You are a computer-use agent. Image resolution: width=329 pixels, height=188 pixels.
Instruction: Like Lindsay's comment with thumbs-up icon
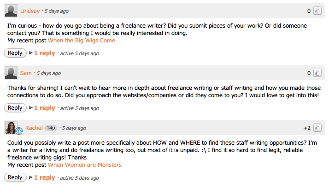(317, 11)
